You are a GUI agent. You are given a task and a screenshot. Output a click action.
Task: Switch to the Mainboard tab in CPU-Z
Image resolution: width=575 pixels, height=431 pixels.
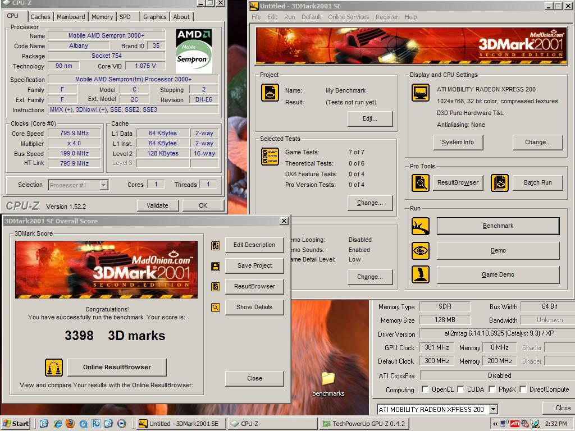click(71, 17)
